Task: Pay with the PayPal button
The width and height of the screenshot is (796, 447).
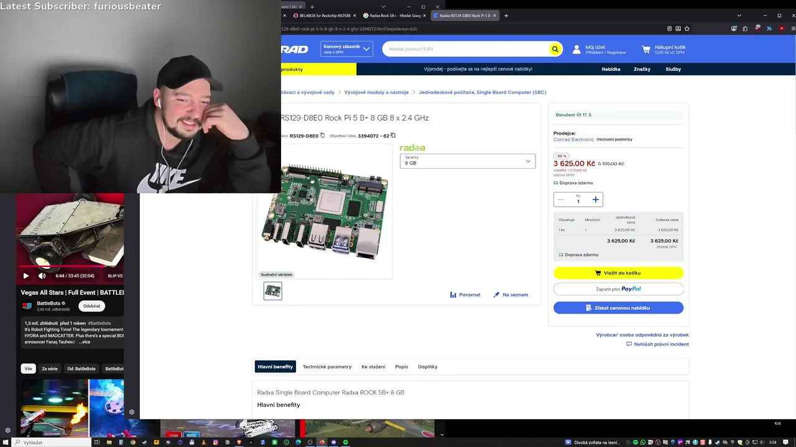Action: coord(618,289)
